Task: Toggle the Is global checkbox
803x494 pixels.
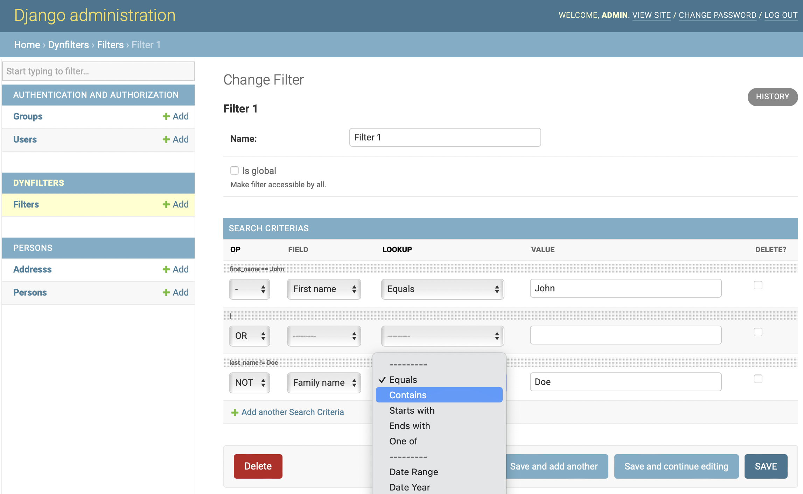Action: tap(234, 170)
